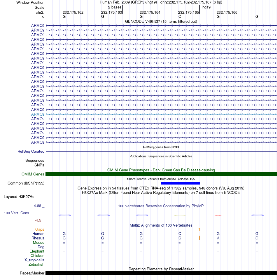Image resolution: width=277 pixels, height=280 pixels.
Task: Open GTEx Gene Expression in 54 tissues title
Action: coord(161,188)
